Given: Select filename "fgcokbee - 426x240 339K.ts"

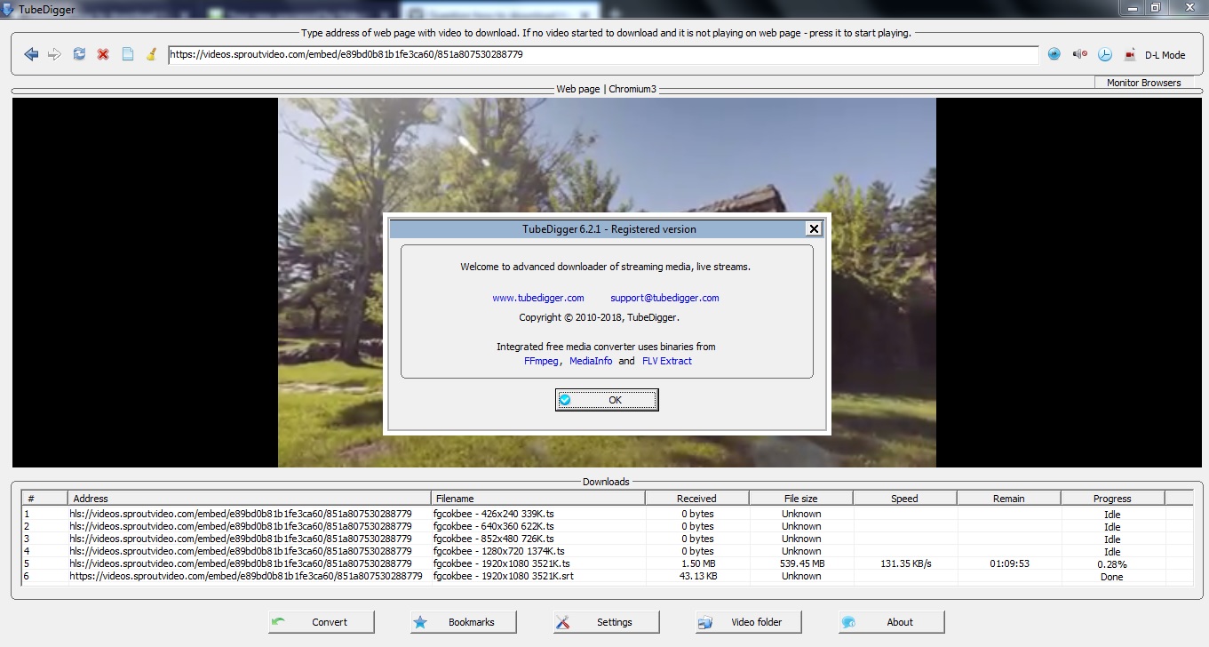Looking at the screenshot, I should [493, 514].
